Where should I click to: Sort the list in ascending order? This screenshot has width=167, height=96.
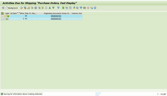[50, 8]
